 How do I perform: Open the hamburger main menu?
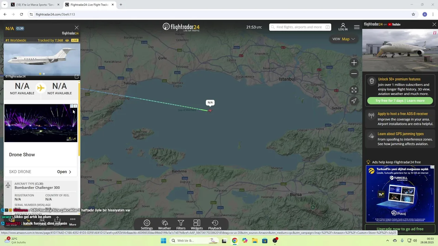[357, 27]
